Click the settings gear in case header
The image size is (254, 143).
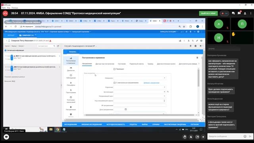click(196, 46)
